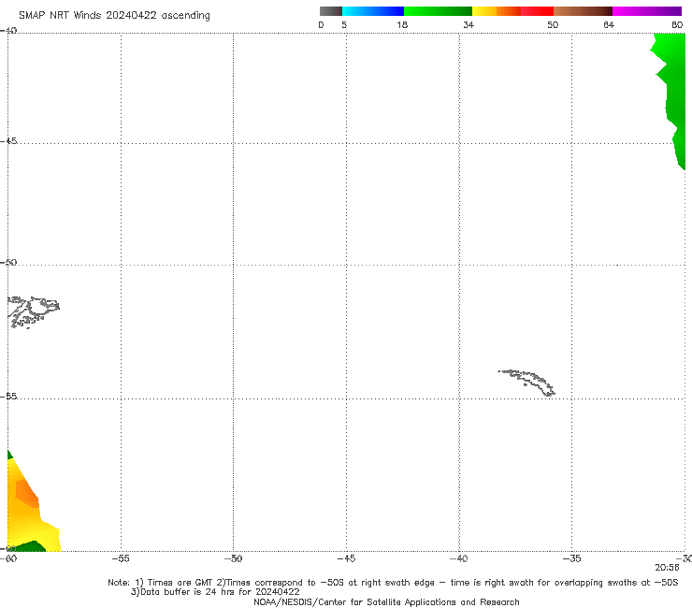Click the cyan-blue segment of the color bar

373,11
